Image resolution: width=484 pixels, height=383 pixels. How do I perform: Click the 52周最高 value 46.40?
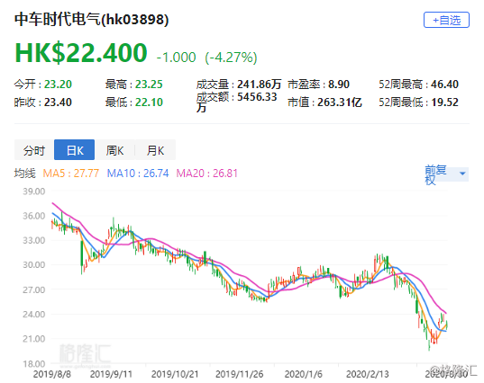444,84
